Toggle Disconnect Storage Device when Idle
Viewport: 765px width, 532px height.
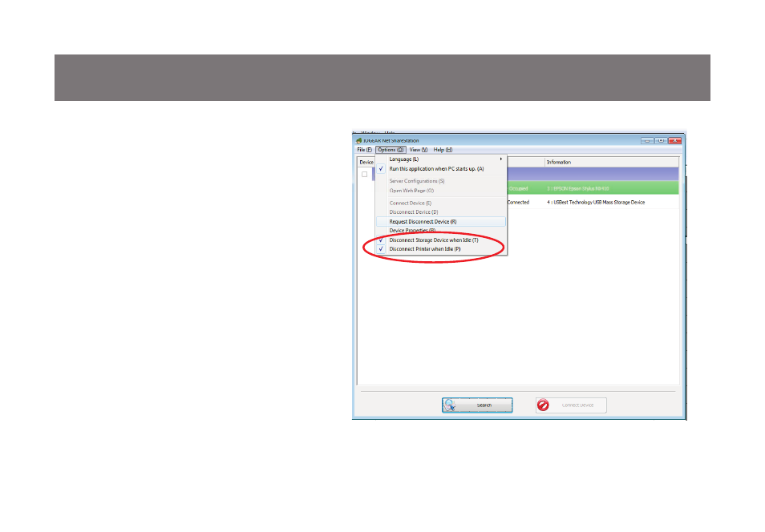pos(441,240)
